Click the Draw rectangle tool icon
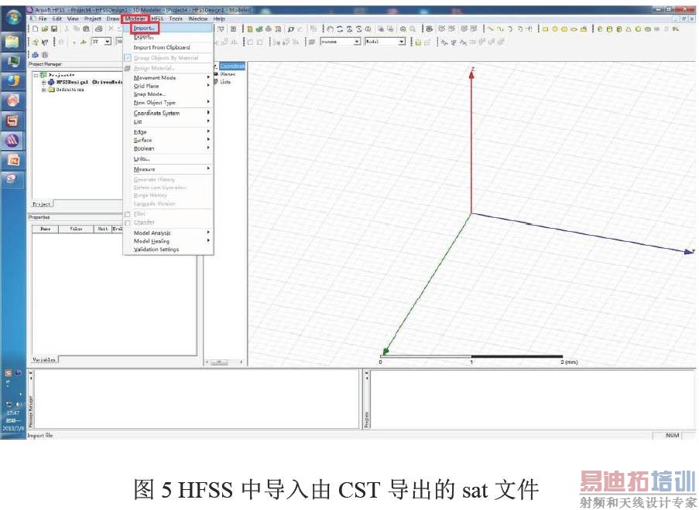699x510 pixels. point(545,29)
